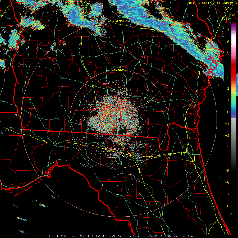This screenshot has height=238, width=238.
Task: Select the positive 4 scale value
Action: 228,65
